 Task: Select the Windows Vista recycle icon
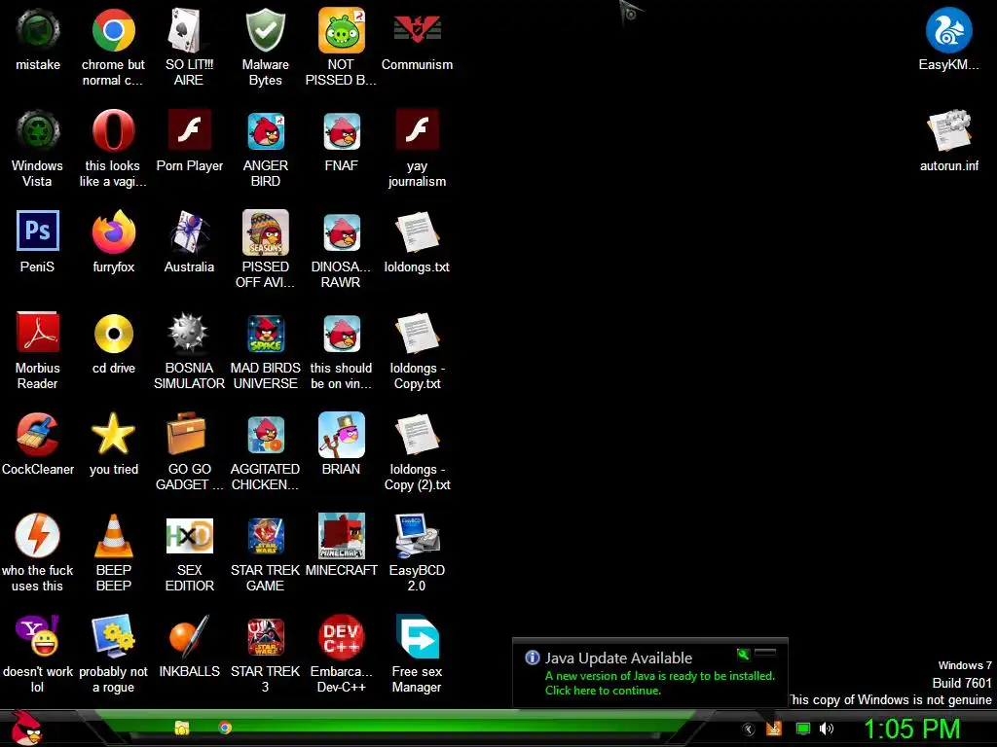38,131
